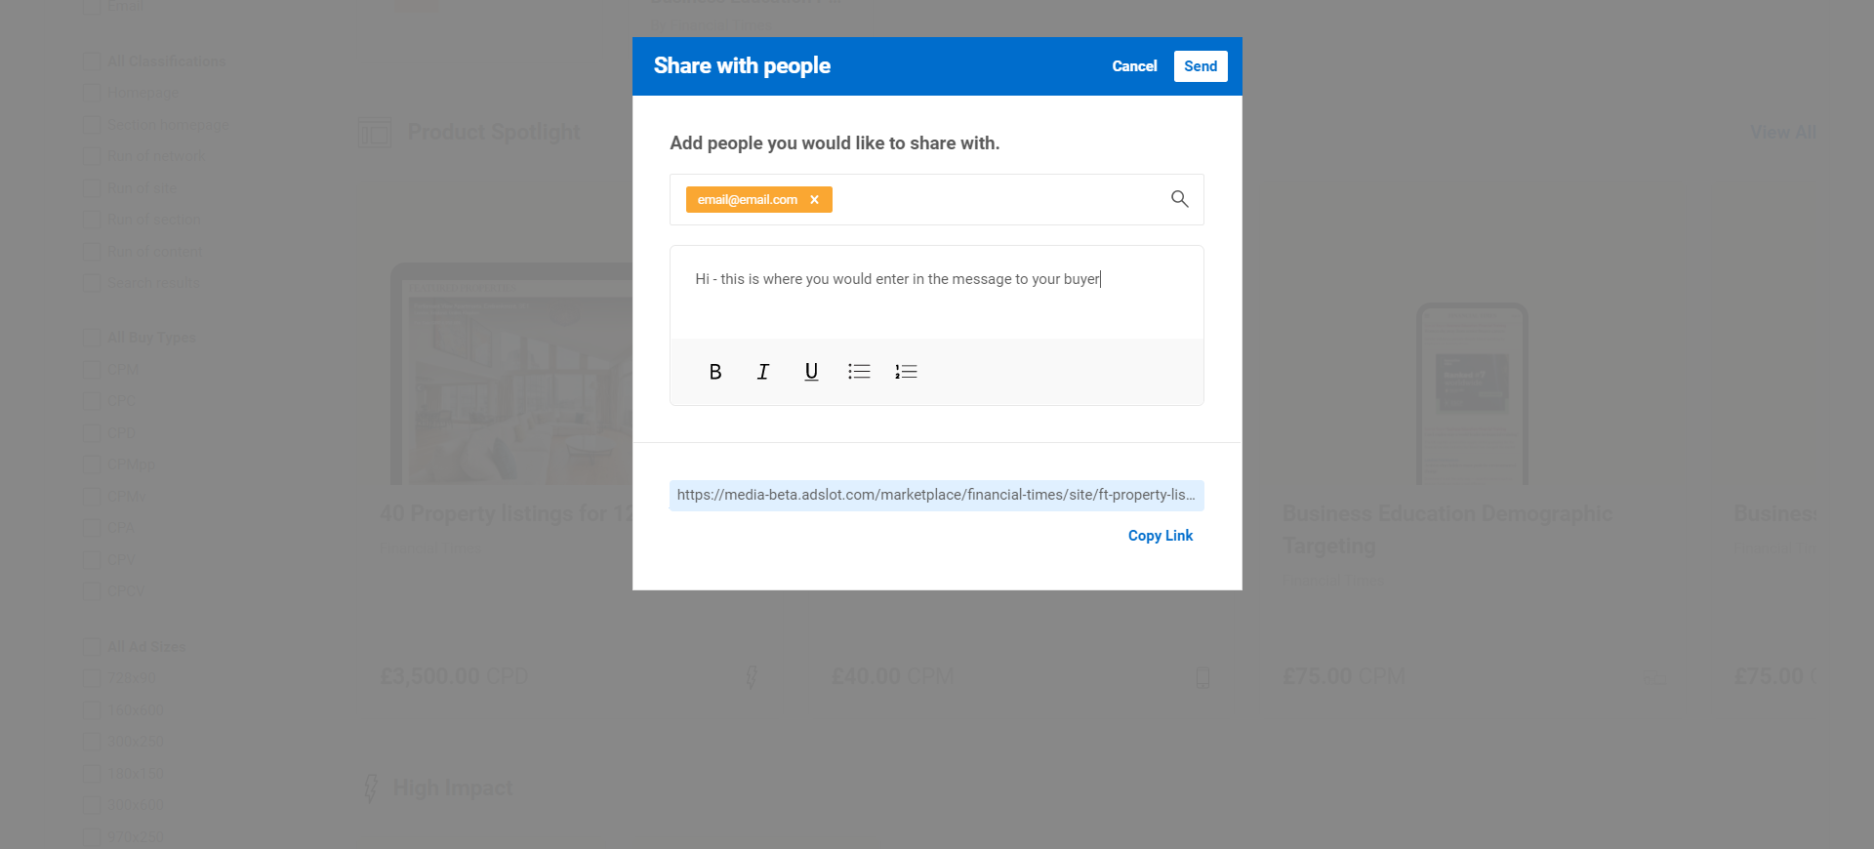Click the search magnifier icon
The width and height of the screenshot is (1874, 849).
(x=1179, y=199)
